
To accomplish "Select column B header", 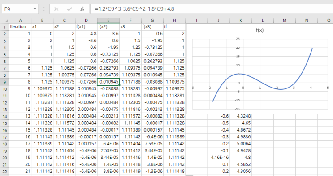I will click(x=42, y=21).
